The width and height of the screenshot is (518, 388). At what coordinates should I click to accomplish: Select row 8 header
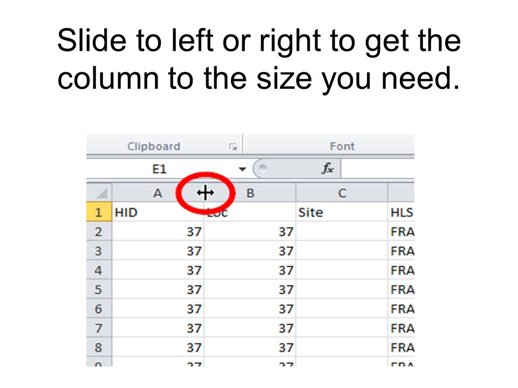[99, 347]
